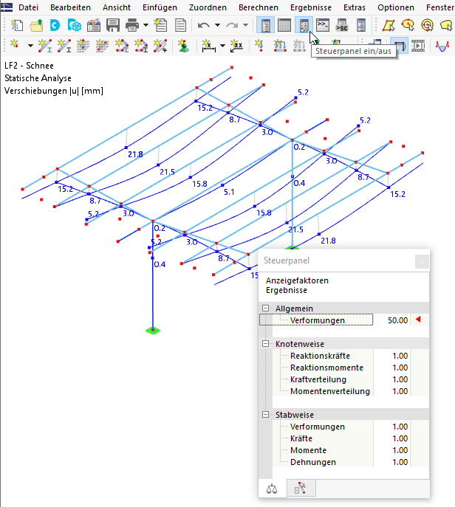Open print options dropdown arrow
The height and width of the screenshot is (507, 455).
(x=146, y=25)
